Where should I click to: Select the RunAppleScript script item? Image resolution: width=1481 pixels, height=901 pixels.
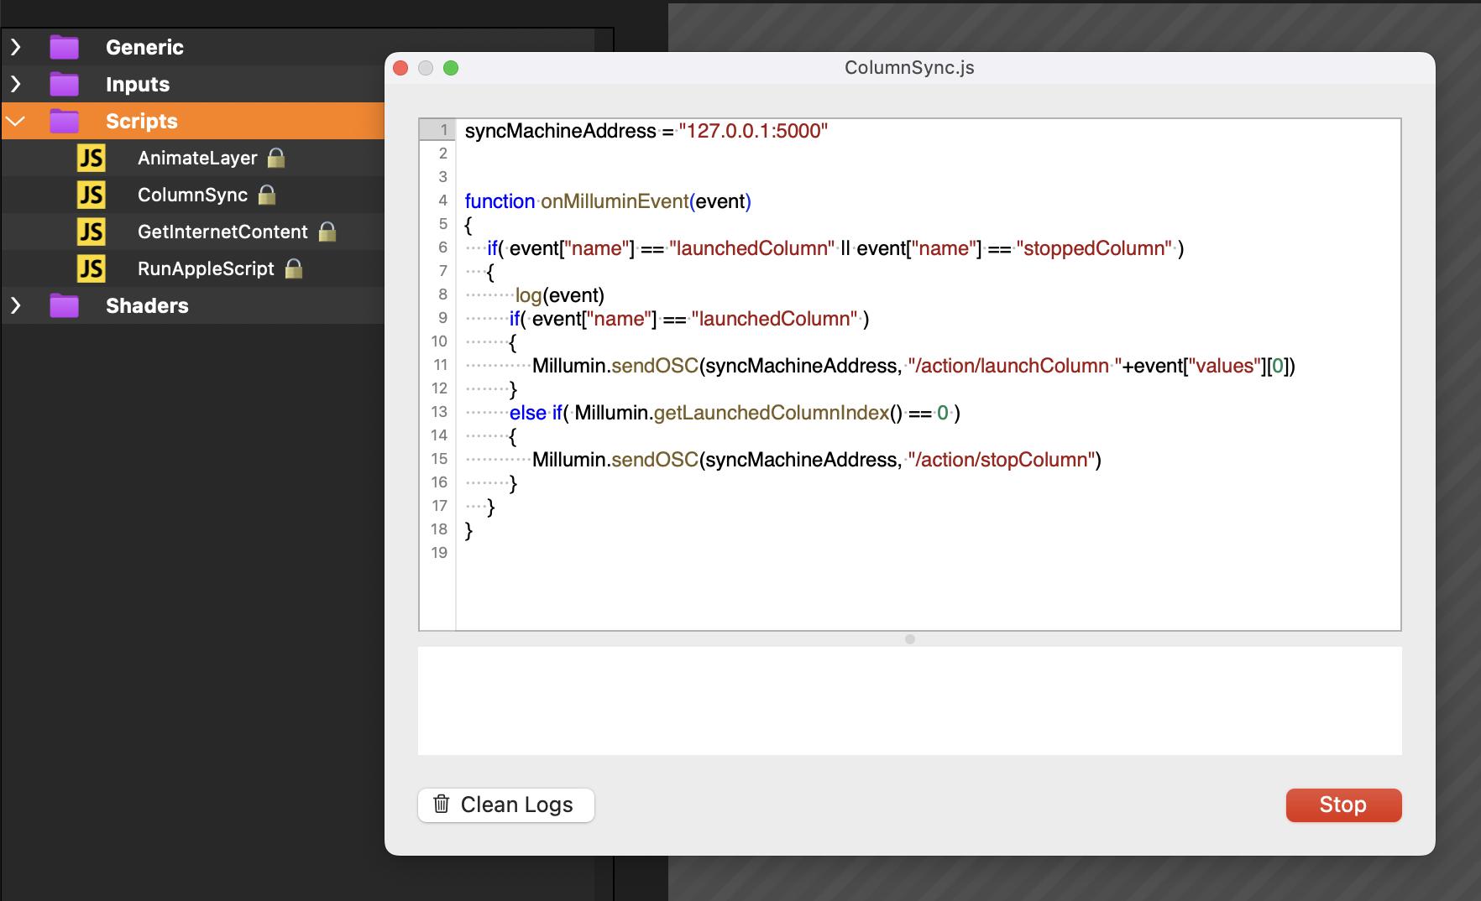[206, 268]
